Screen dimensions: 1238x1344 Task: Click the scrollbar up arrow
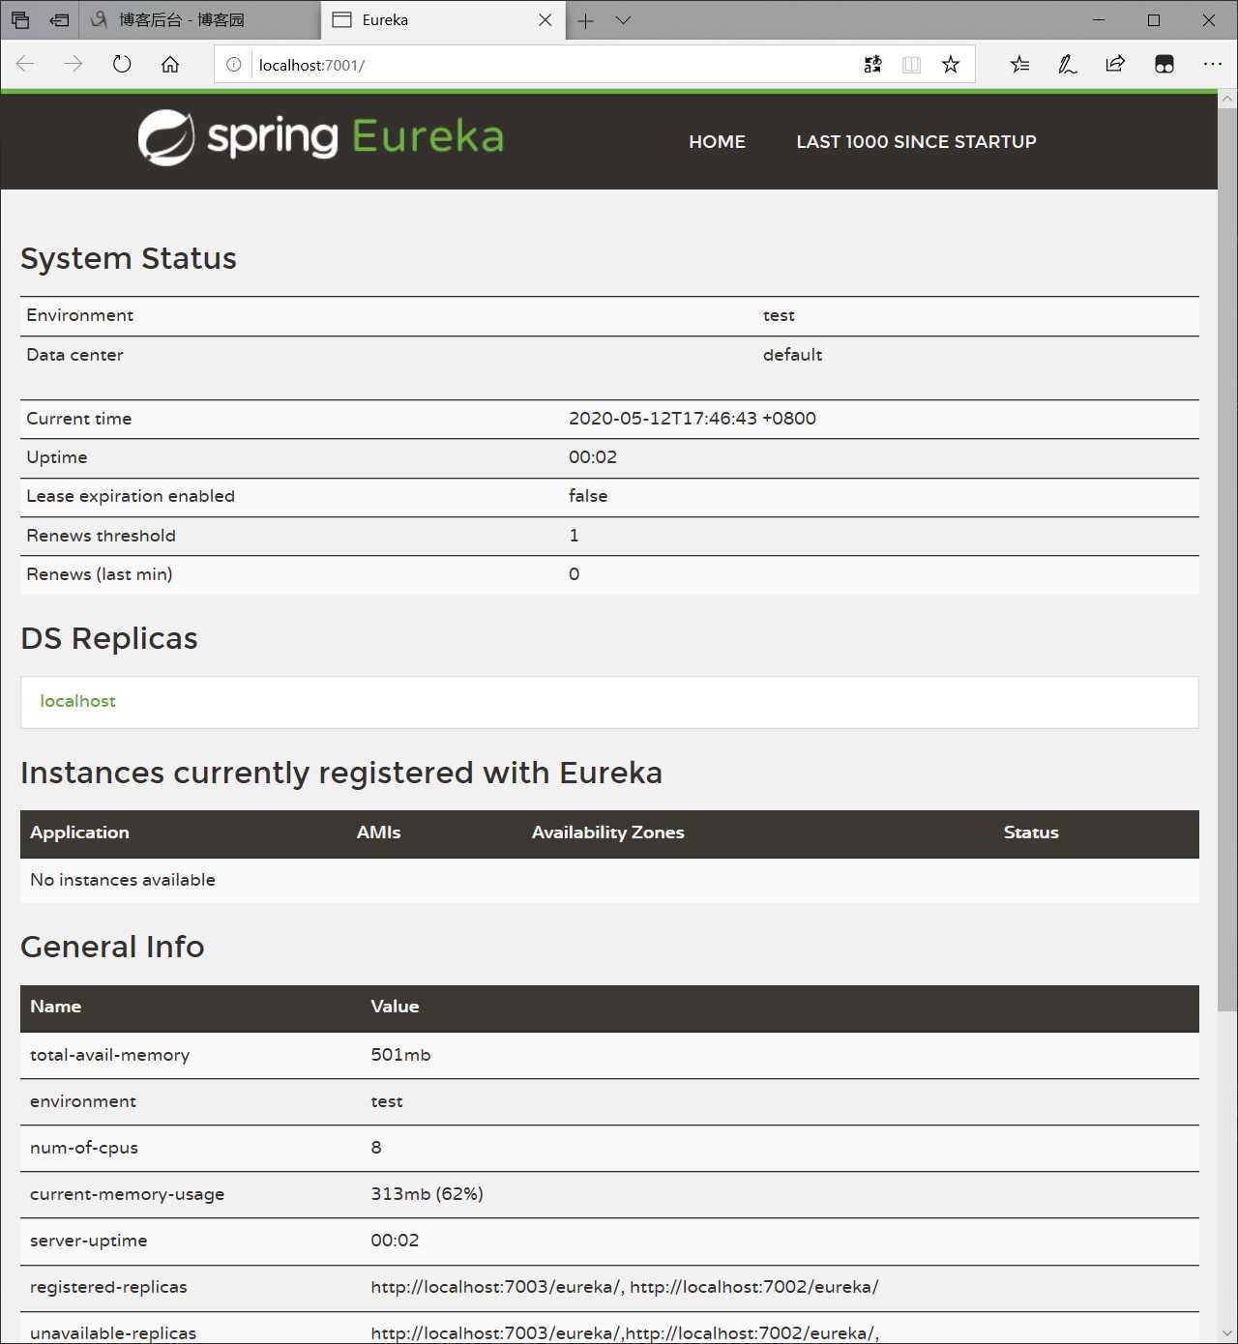[x=1227, y=99]
